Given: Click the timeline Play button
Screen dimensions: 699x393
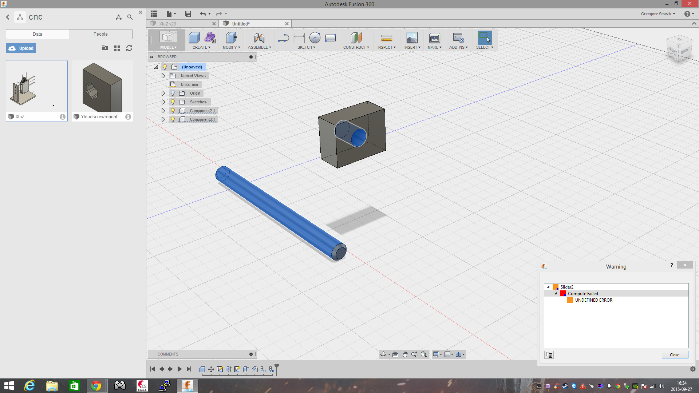Looking at the screenshot, I should click(x=179, y=369).
